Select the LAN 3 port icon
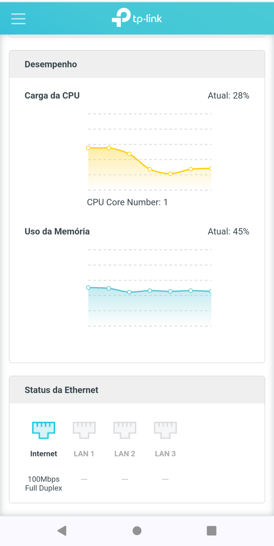Viewport: 274px width, 546px height. pyautogui.click(x=165, y=430)
